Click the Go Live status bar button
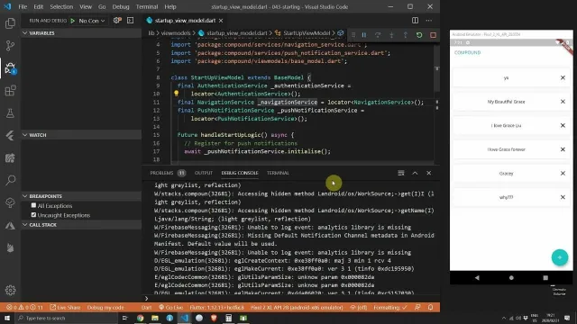Screen dimensions: 577x324 [170, 308]
